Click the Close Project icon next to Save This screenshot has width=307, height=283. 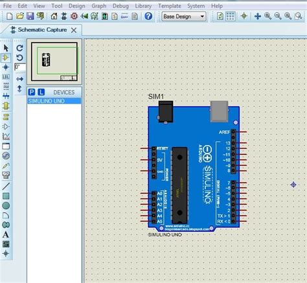coord(40,16)
